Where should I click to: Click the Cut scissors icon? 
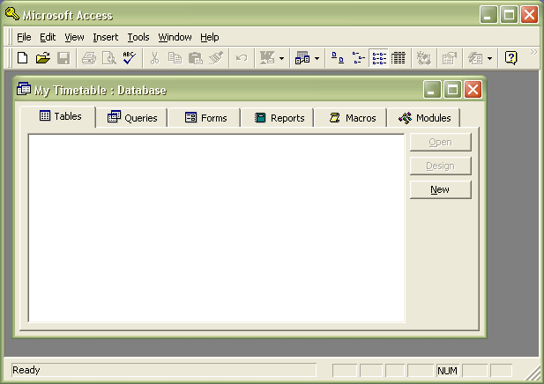click(x=154, y=58)
